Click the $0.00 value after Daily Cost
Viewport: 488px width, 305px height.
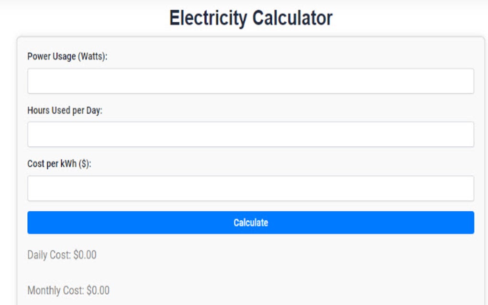pos(84,255)
